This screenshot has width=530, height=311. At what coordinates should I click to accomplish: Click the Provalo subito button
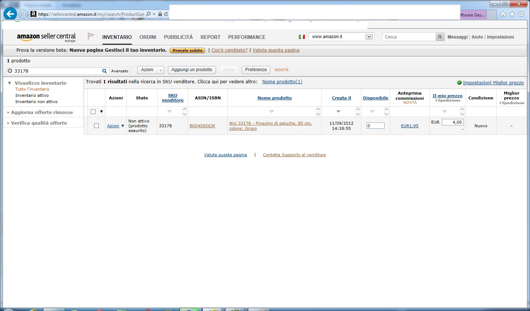click(188, 51)
